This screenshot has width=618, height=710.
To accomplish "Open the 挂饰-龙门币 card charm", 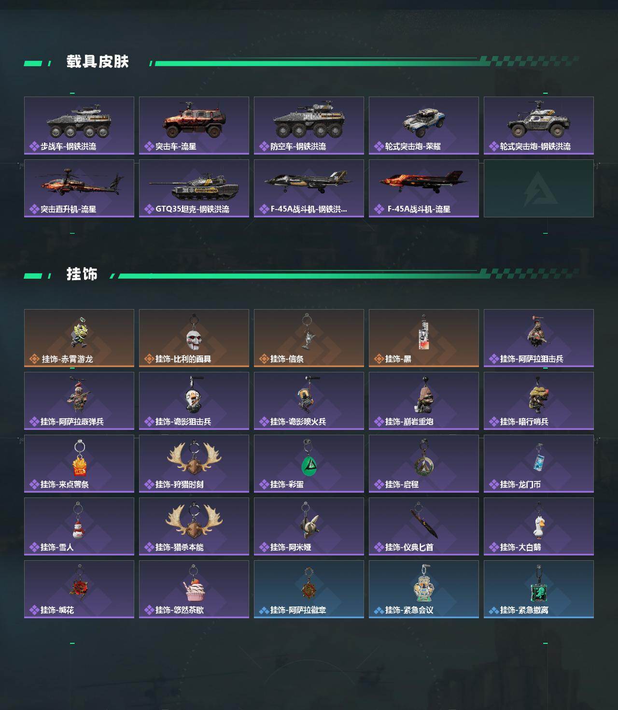I will click(x=539, y=464).
